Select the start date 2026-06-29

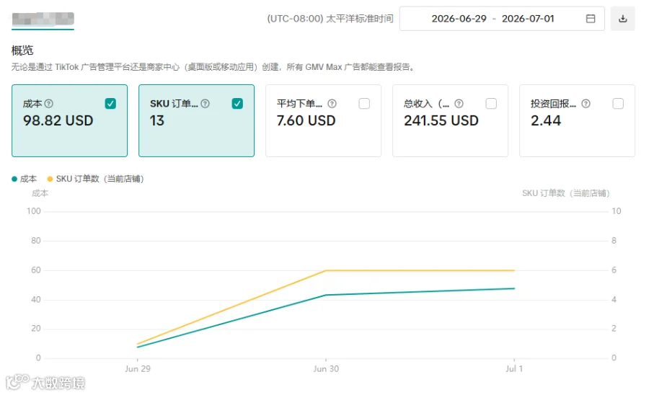click(x=459, y=19)
